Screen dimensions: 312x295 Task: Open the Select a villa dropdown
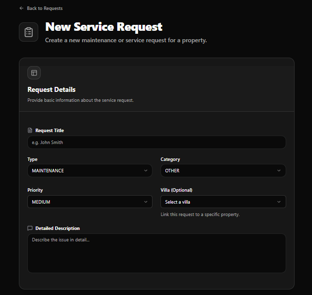point(223,202)
